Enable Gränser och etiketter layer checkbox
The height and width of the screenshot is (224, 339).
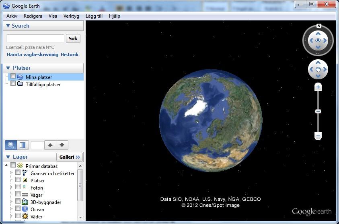click(18, 172)
